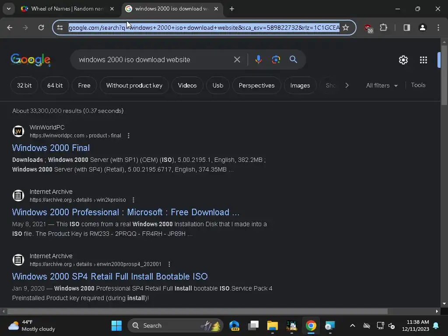Viewport: 448px width, 336px height.
Task: Go back to the previous page
Action: pos(10,28)
